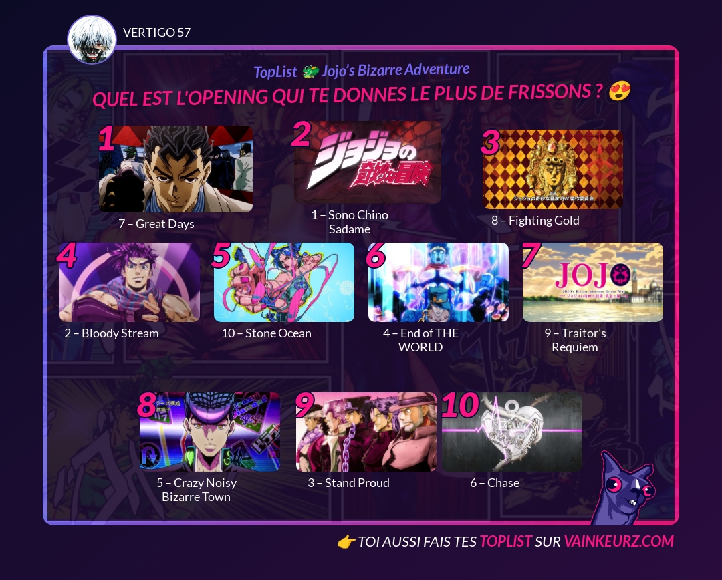
Task: Open the Great Days thumbnail
Action: click(176, 169)
